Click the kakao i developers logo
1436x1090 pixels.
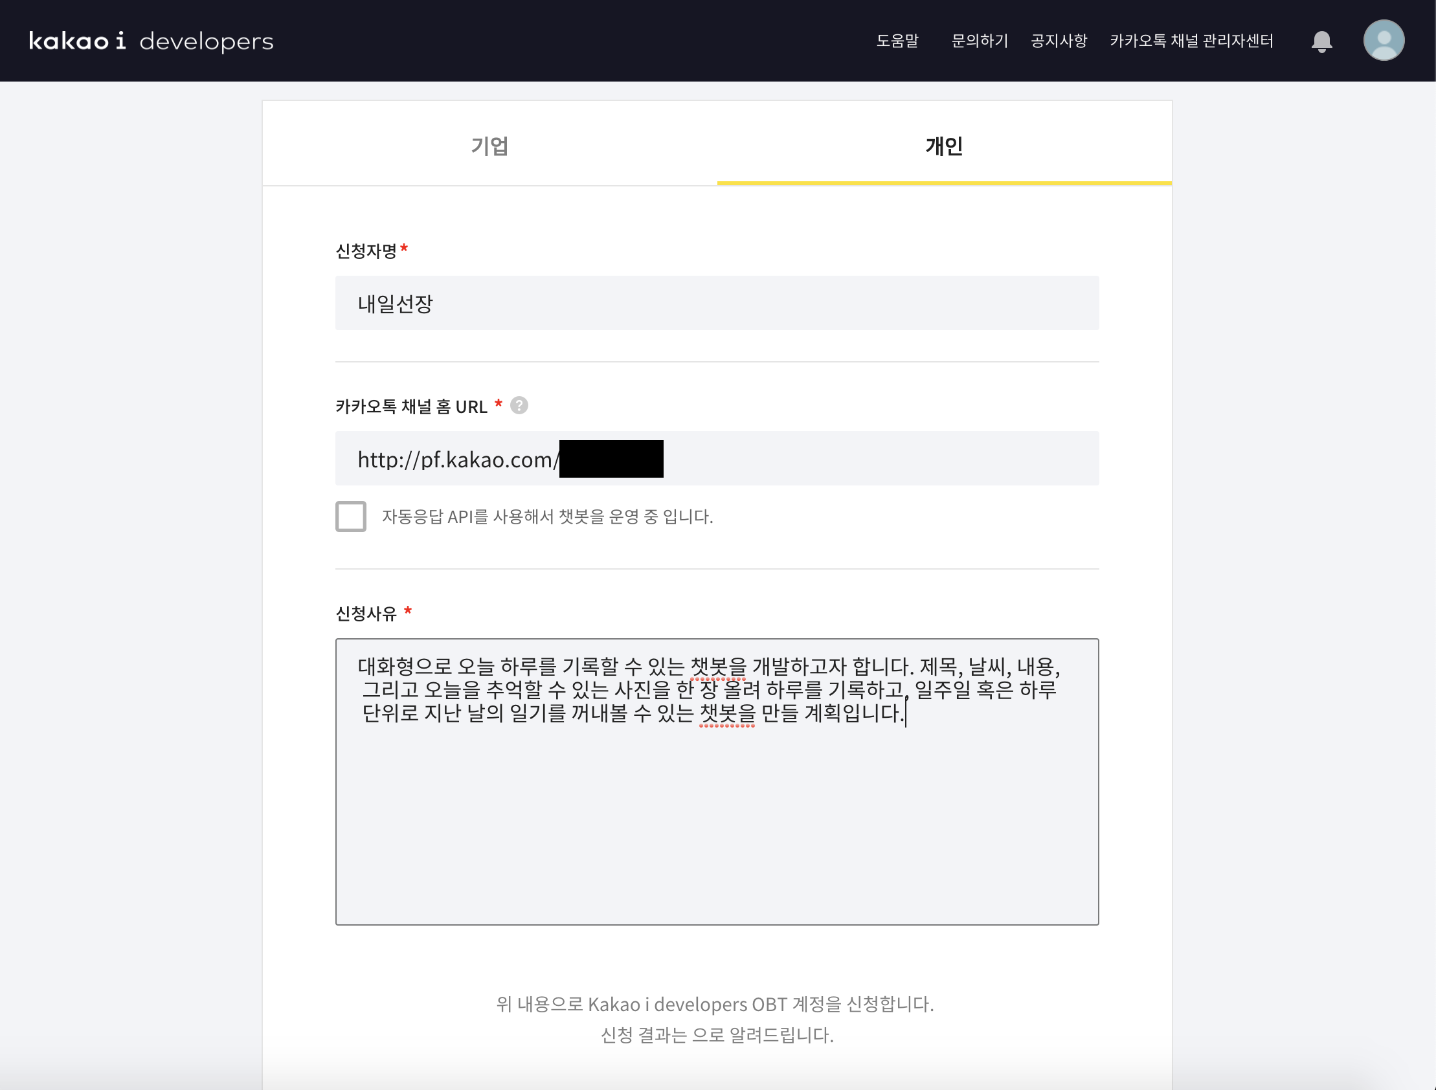point(151,41)
